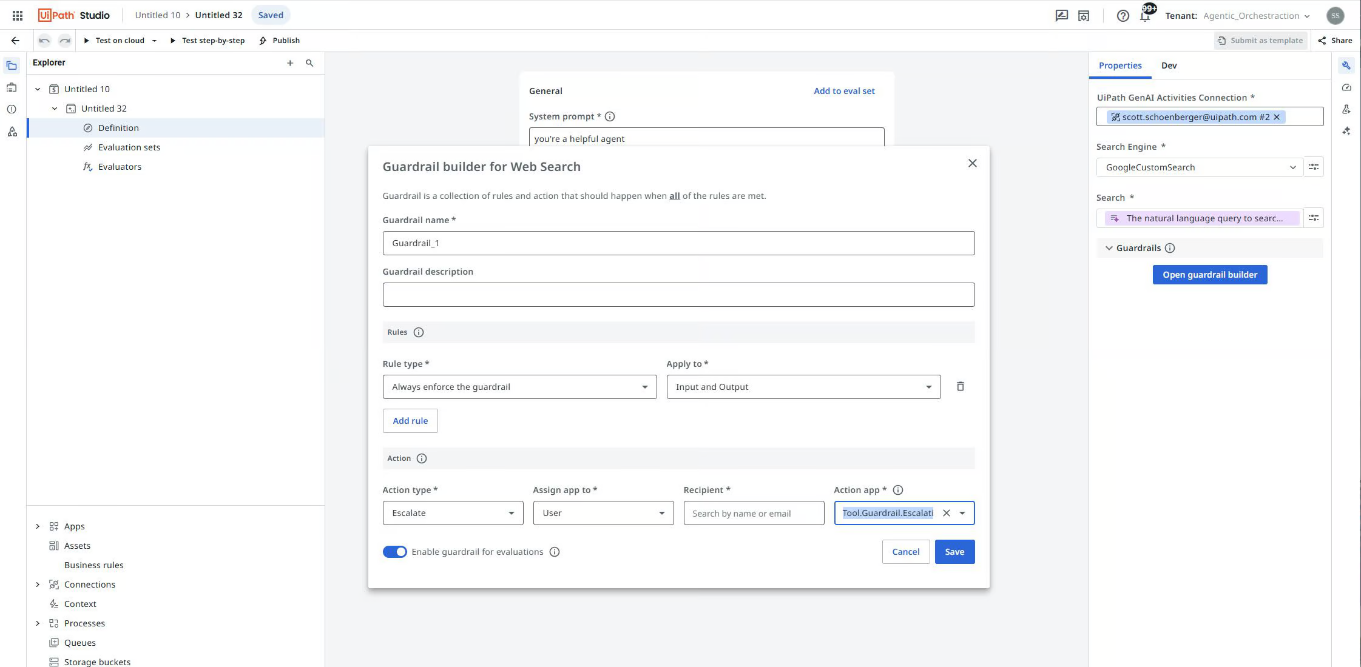
Task: Open the help question mark
Action: tap(1123, 16)
